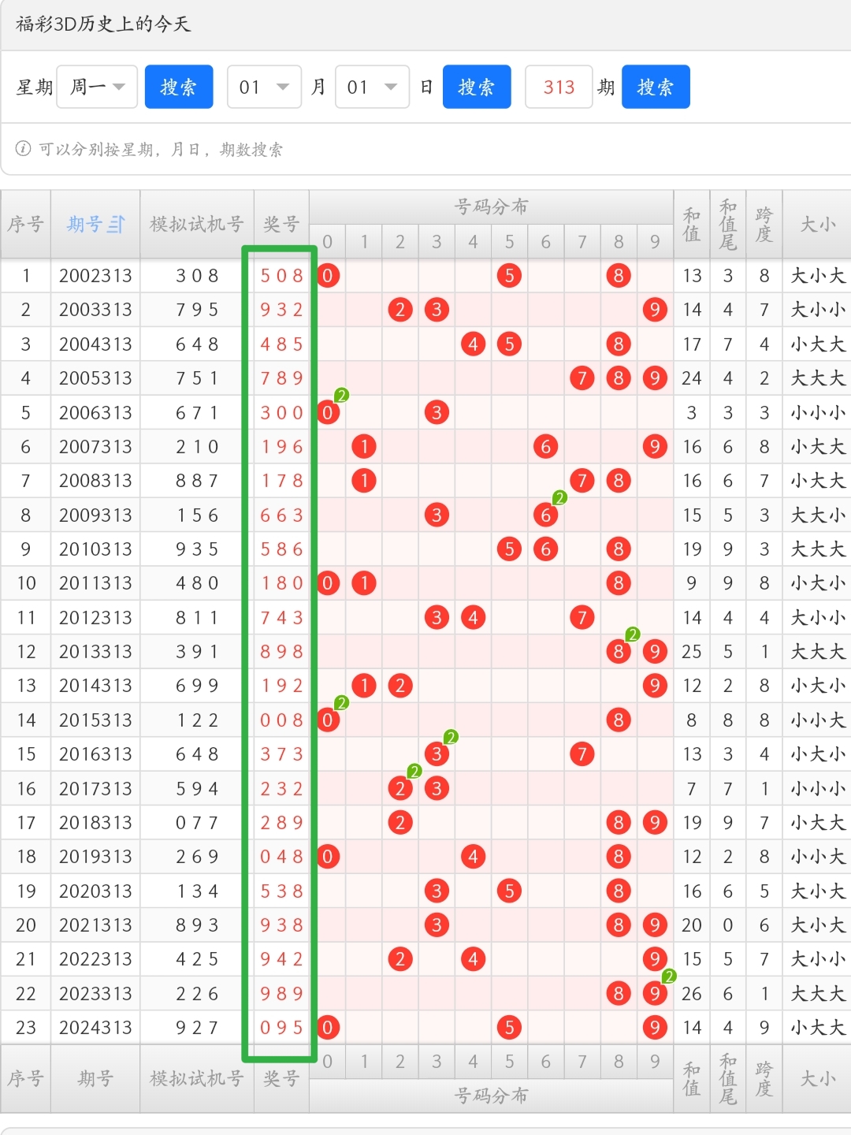Viewport: 851px width, 1135px height.
Task: Click winning number 300 in row 5
Action: [281, 412]
